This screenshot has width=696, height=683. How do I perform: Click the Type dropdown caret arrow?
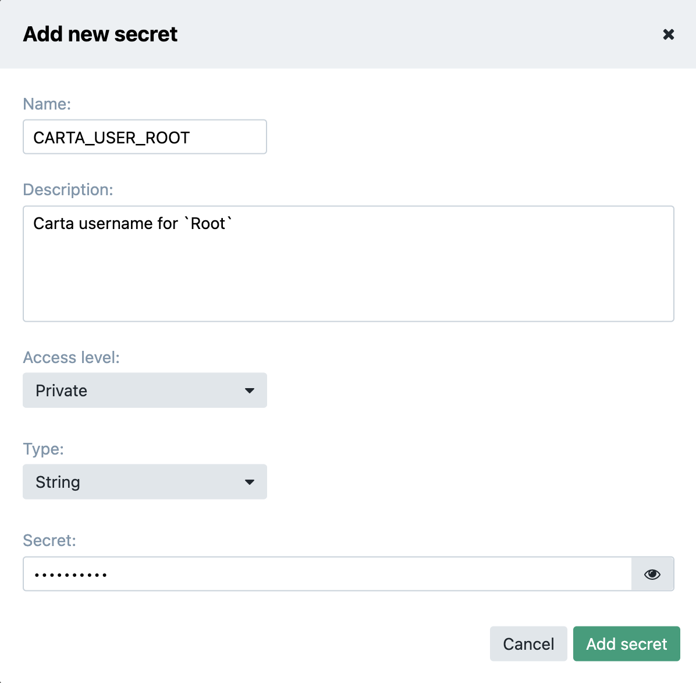pyautogui.click(x=250, y=482)
